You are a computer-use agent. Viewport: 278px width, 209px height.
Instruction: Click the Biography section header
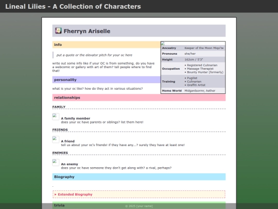pyautogui.click(x=139, y=177)
